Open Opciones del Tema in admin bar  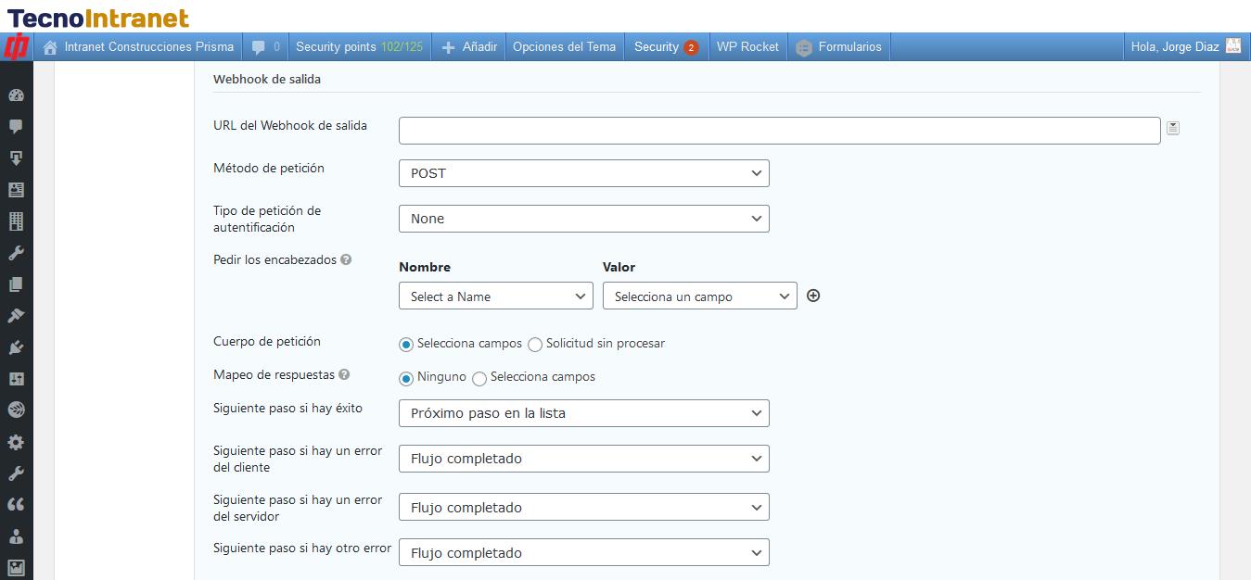pyautogui.click(x=564, y=46)
